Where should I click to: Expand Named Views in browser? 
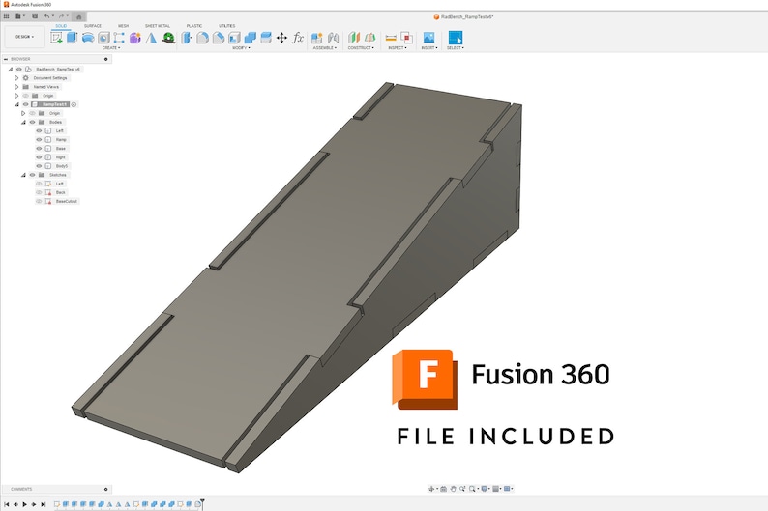[x=16, y=87]
